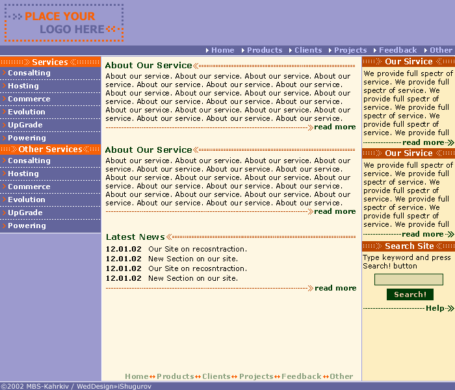This screenshot has height=390, width=455.
Task: Click the arrow icon after Help link
Action: [x=451, y=308]
